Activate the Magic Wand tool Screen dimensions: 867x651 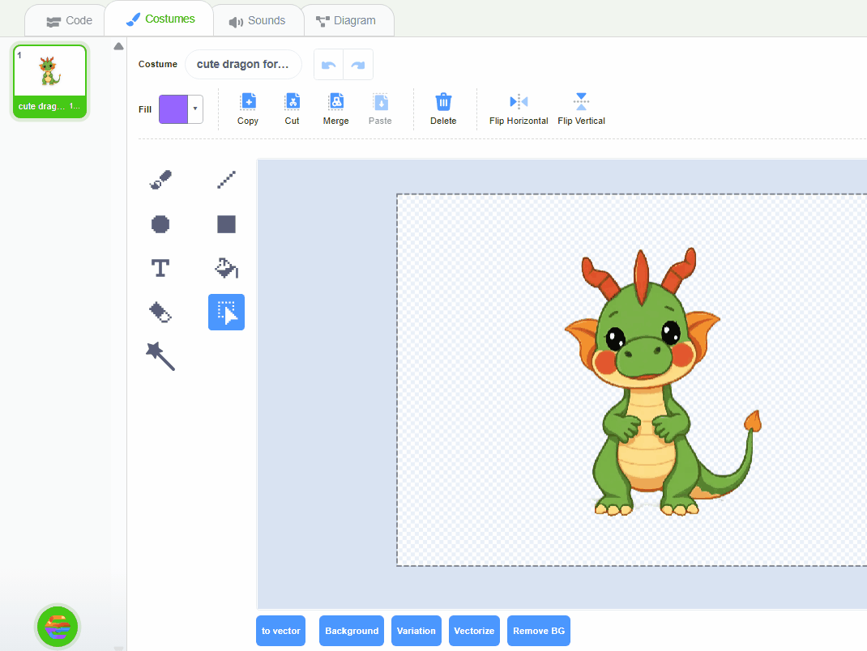[160, 355]
